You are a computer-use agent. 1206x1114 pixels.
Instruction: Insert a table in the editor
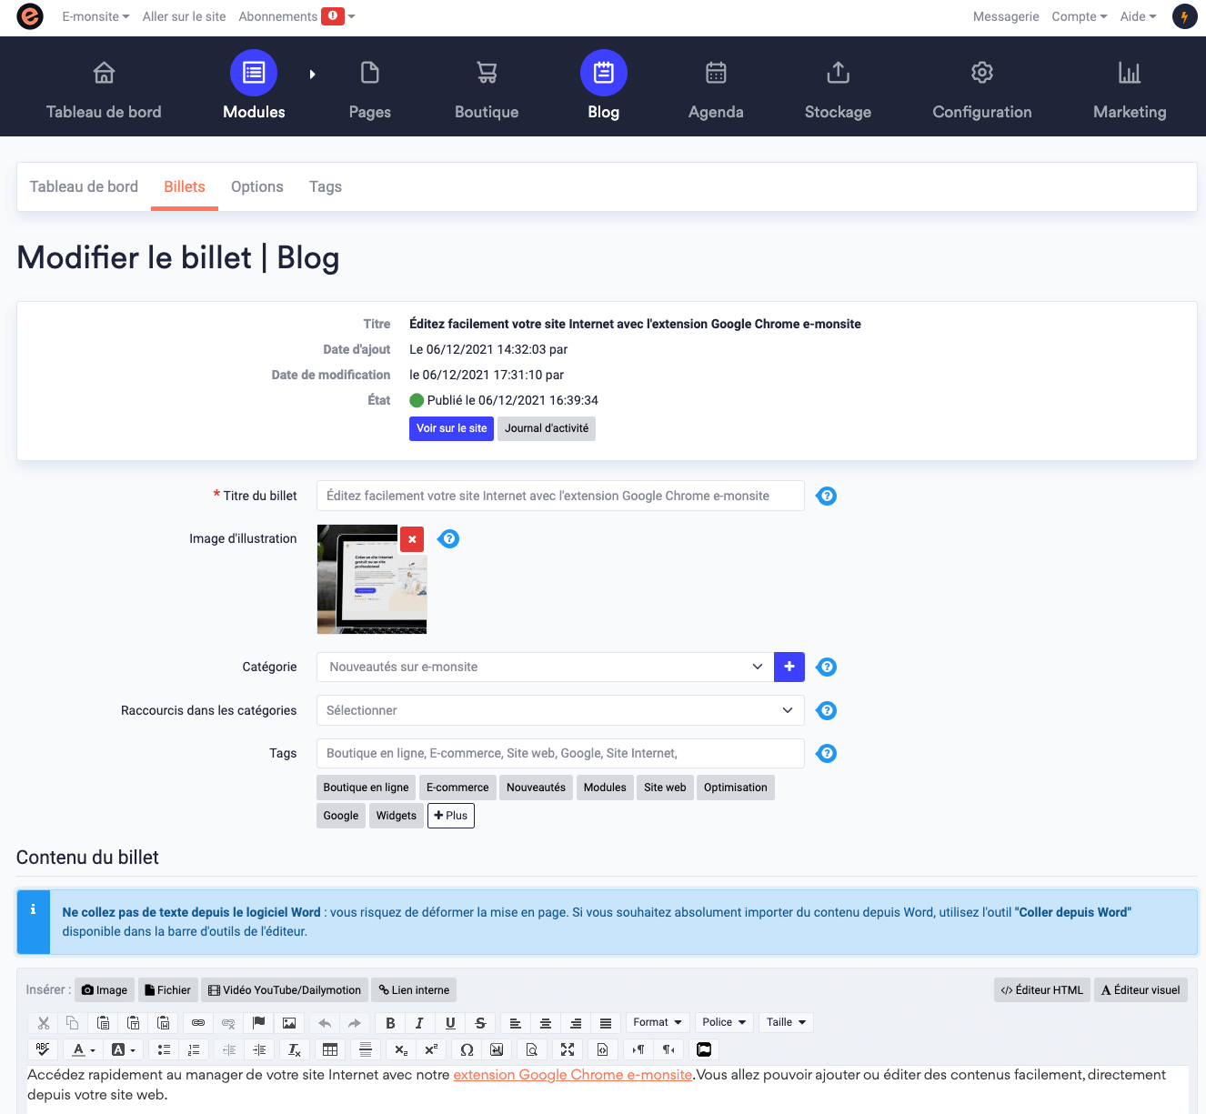[330, 1049]
